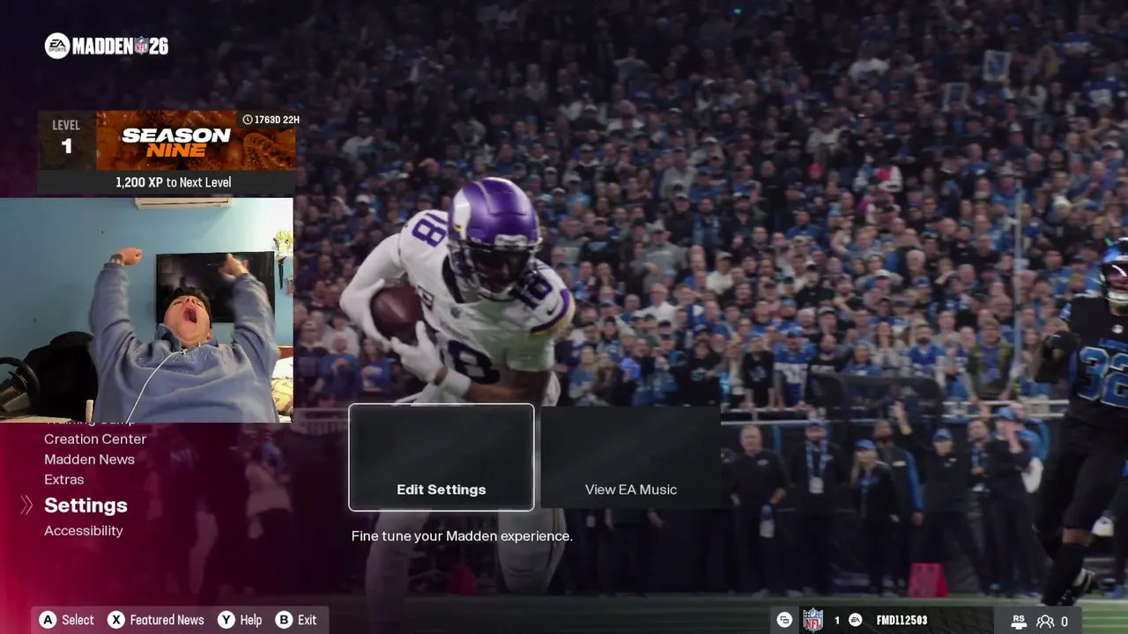Click the webcam overlay video
Screen dimensions: 1128x634
(146, 310)
